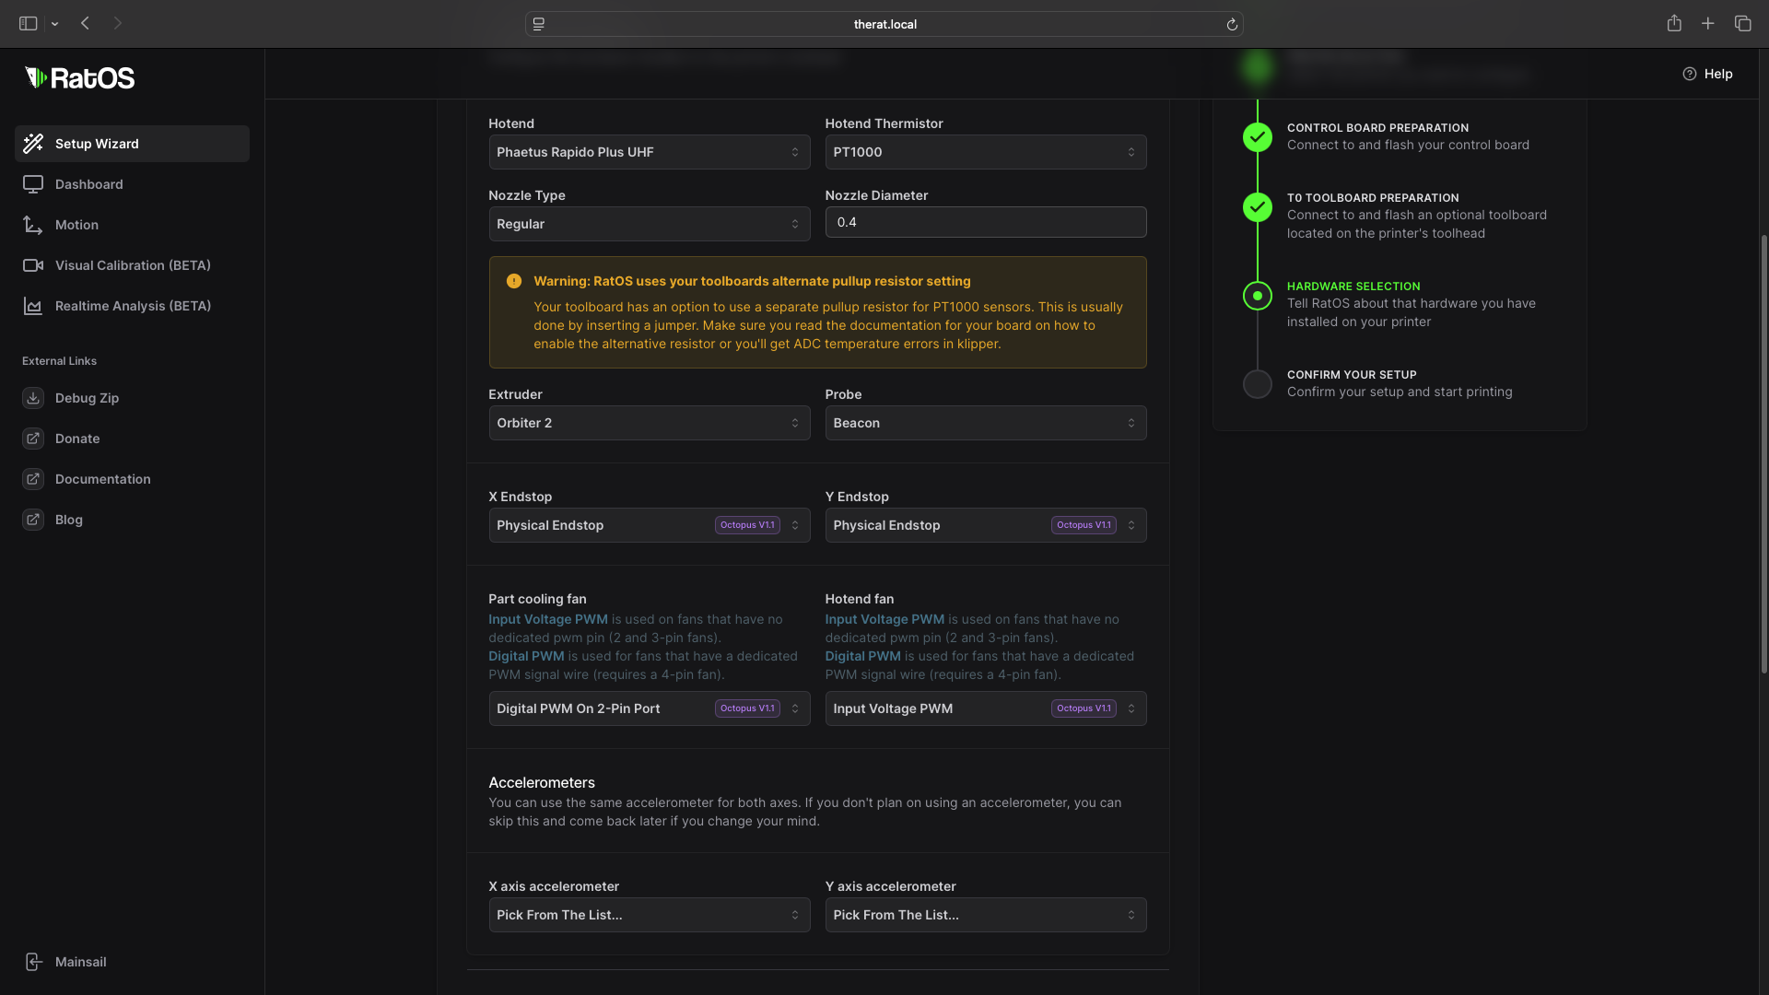This screenshot has height=995, width=1769.
Task: Click the Debug Zip download icon
Action: pyautogui.click(x=33, y=398)
